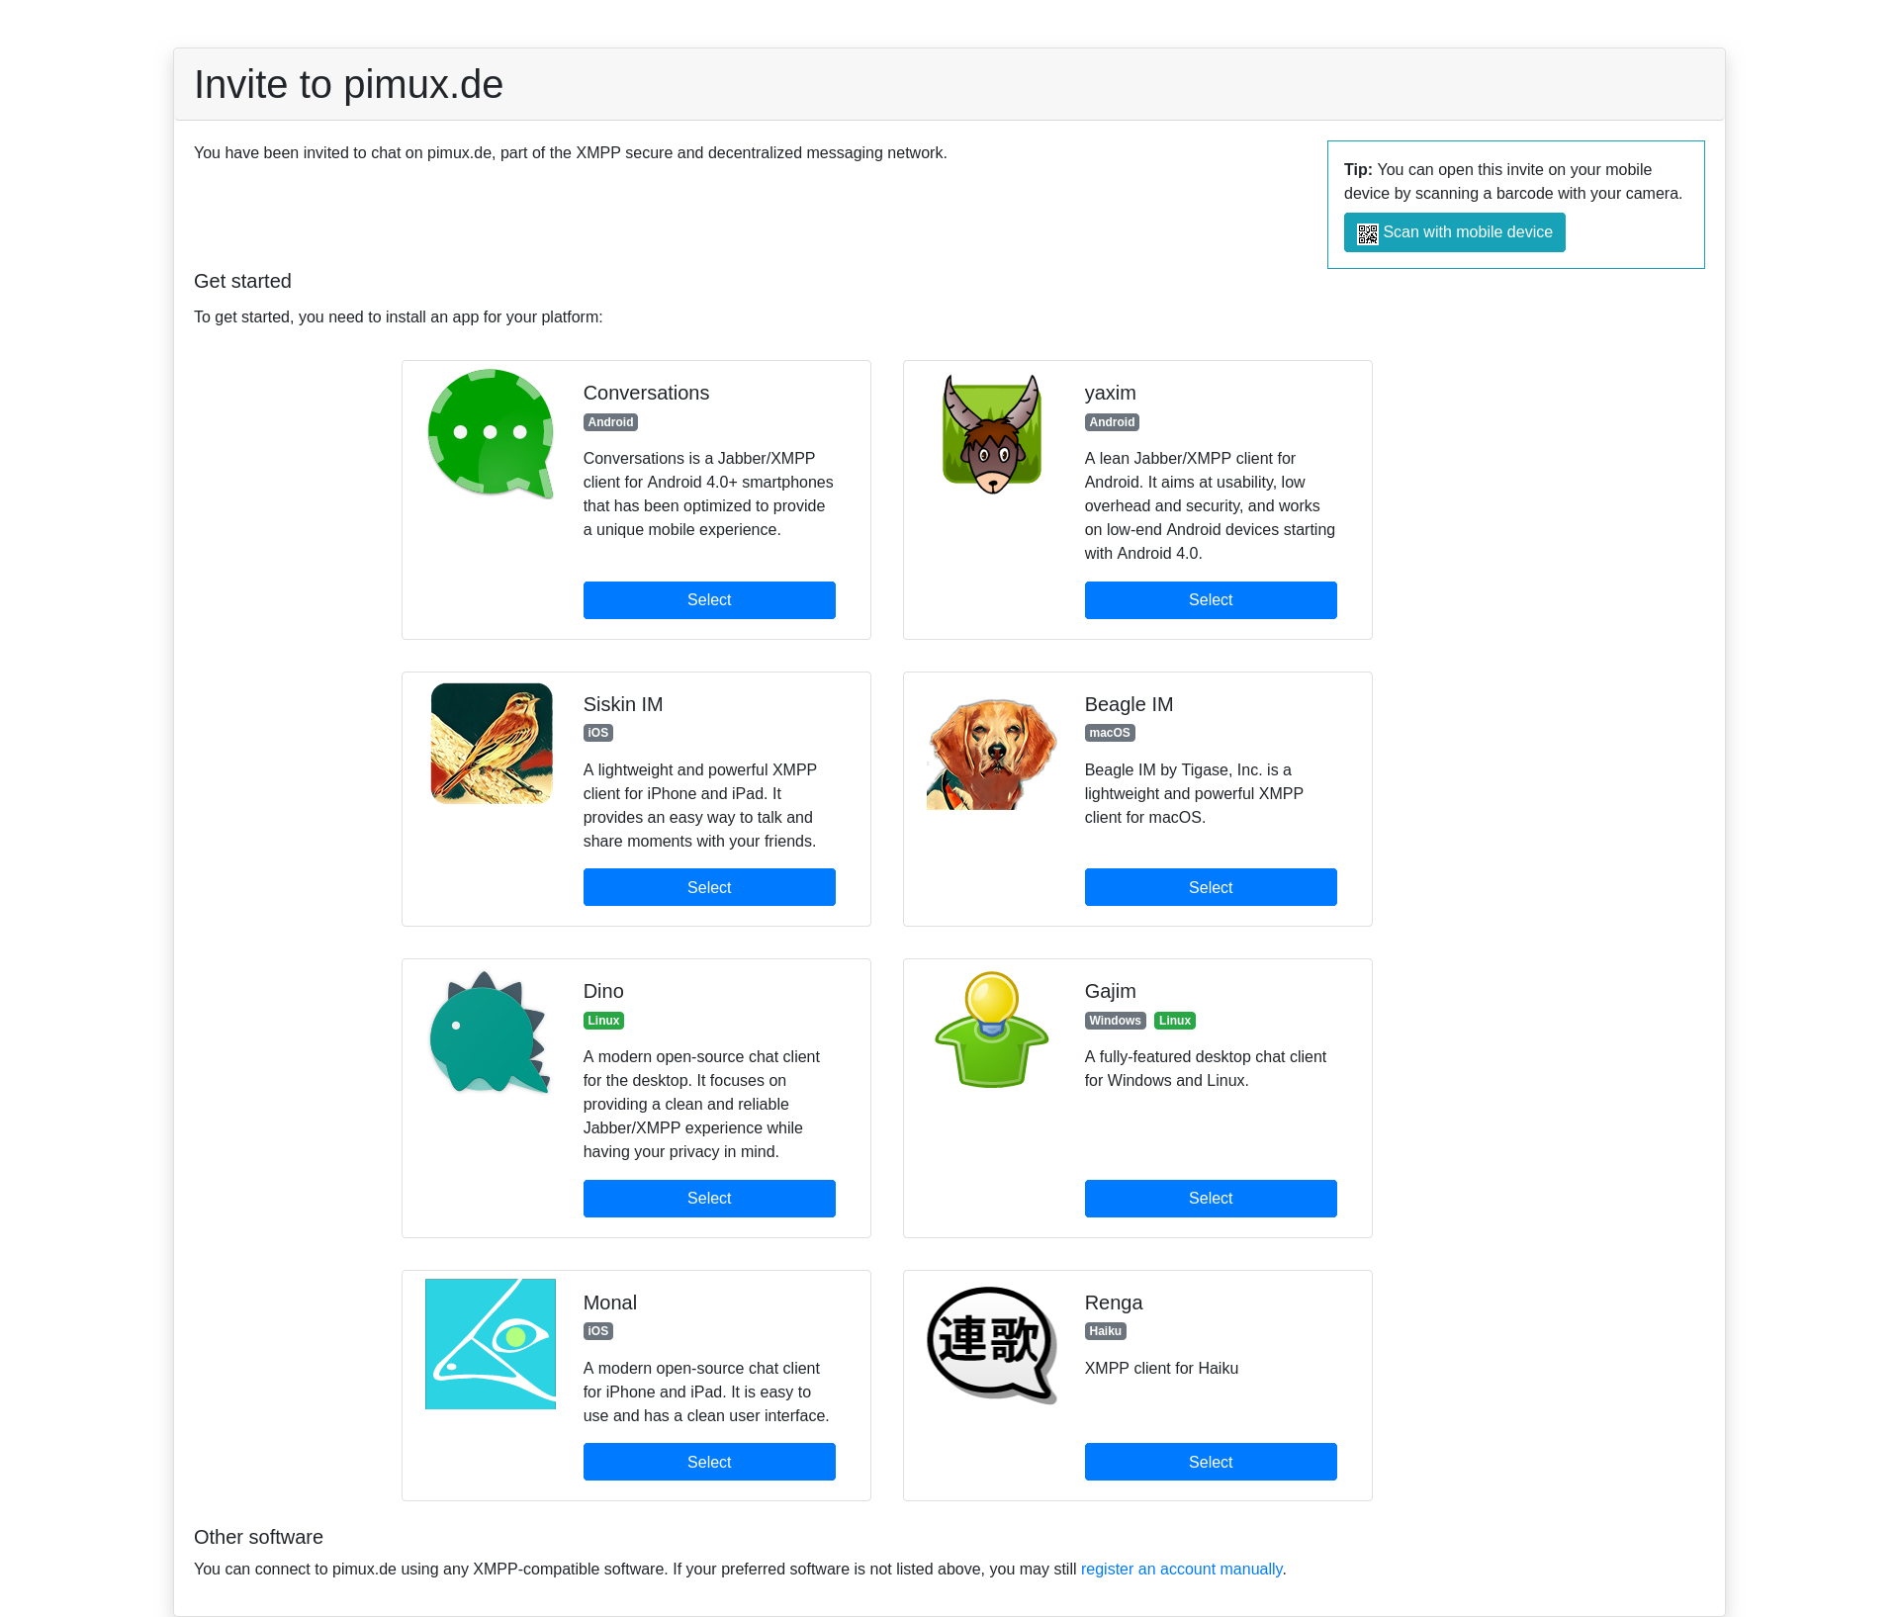This screenshot has height=1617, width=1899.
Task: Open the register an account manually link
Action: pos(1181,1570)
